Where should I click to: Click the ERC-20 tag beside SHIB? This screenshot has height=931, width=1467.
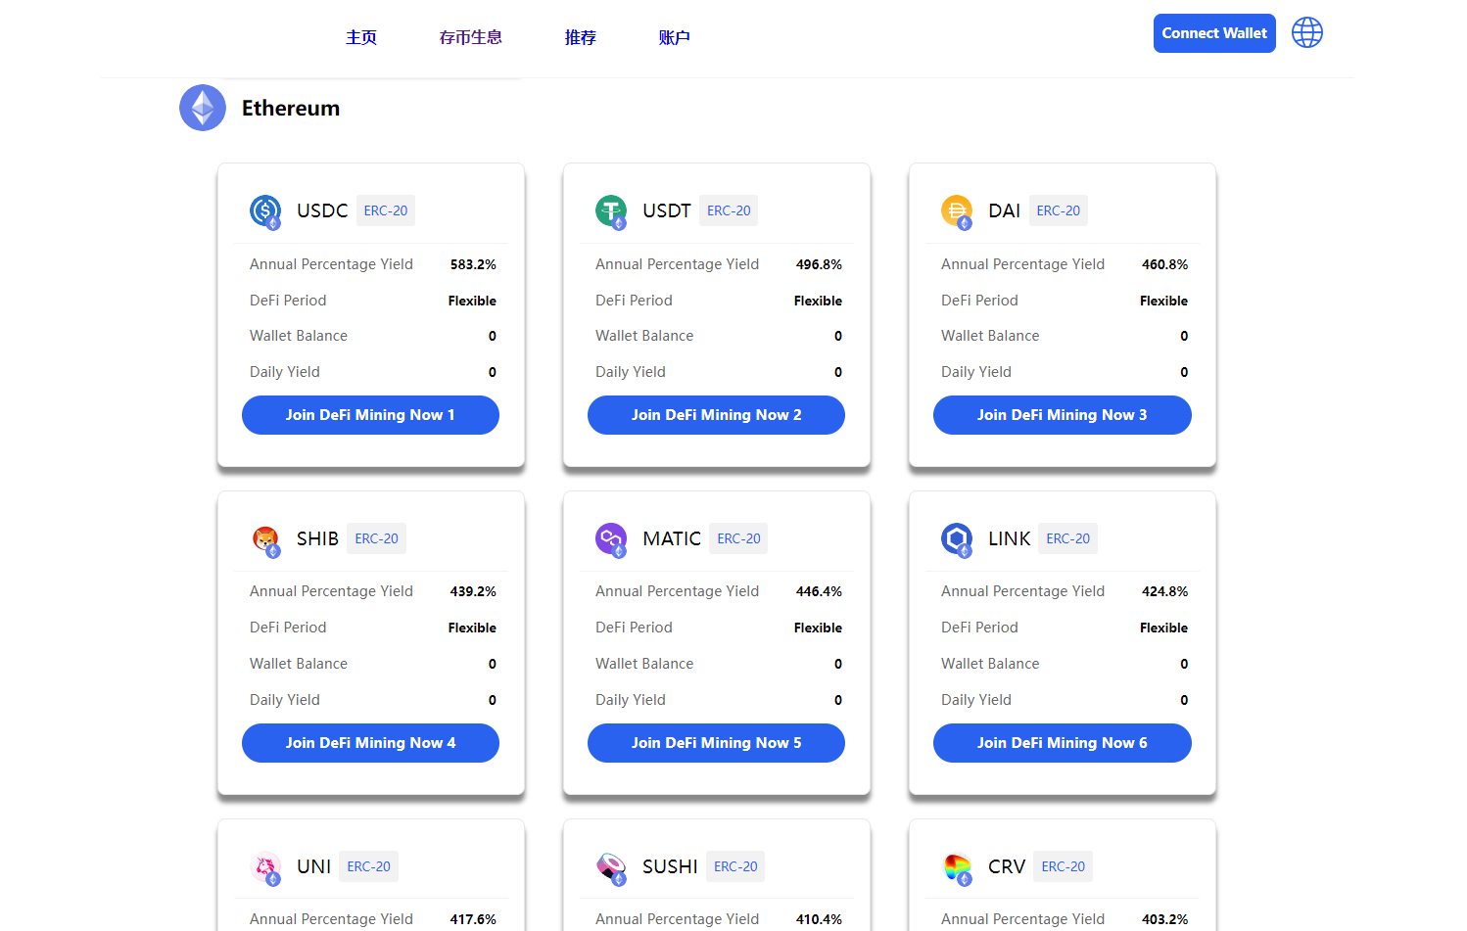377,538
